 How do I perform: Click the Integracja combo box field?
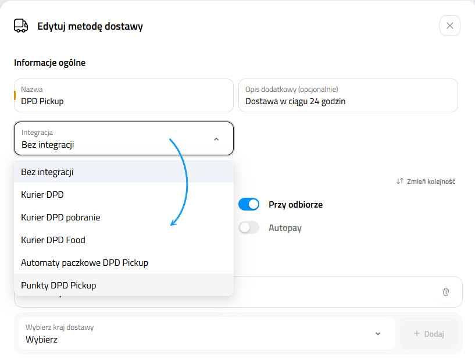[x=116, y=139]
